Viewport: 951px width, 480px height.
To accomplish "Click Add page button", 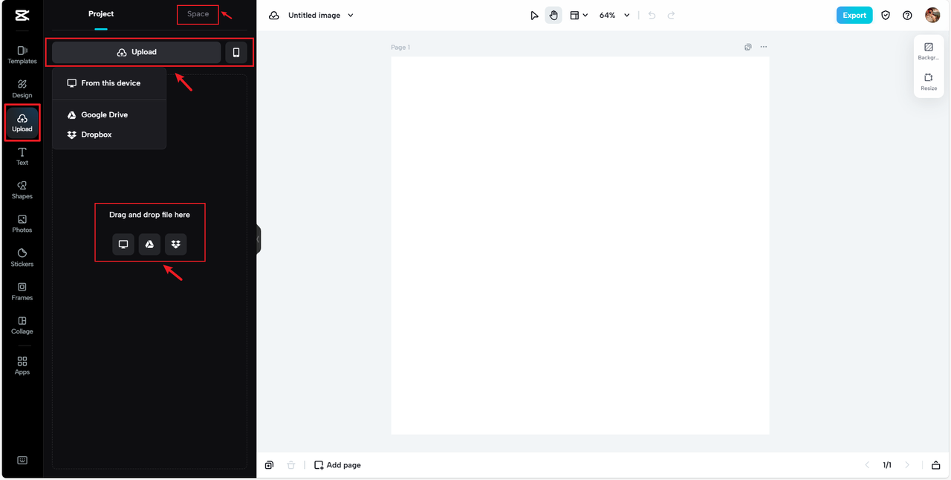I will point(337,465).
